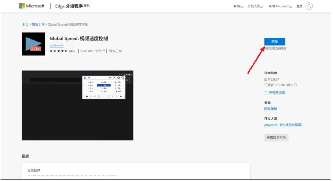The height and width of the screenshot is (181, 333).
Task: Click the 获取 button to install
Action: coord(275,42)
